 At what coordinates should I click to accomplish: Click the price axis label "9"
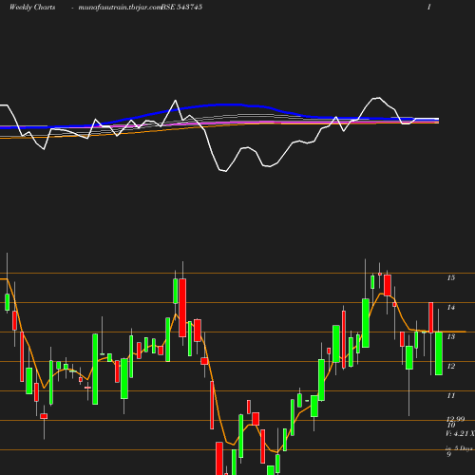coord(448,454)
